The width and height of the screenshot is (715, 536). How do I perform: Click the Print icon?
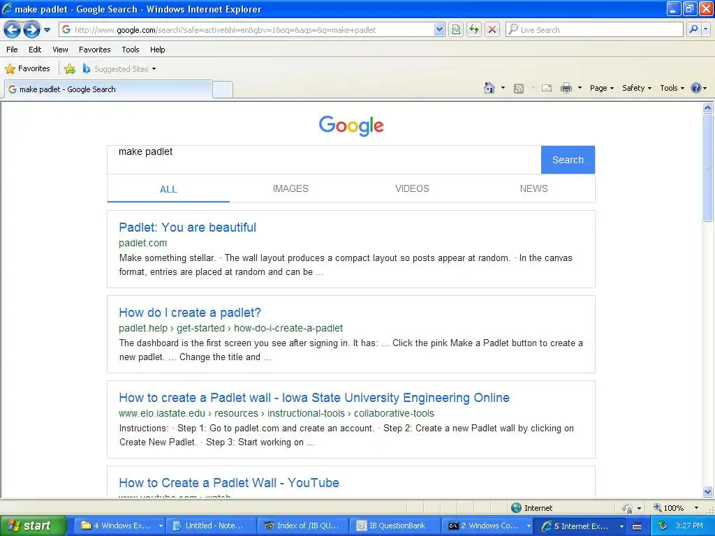(566, 88)
